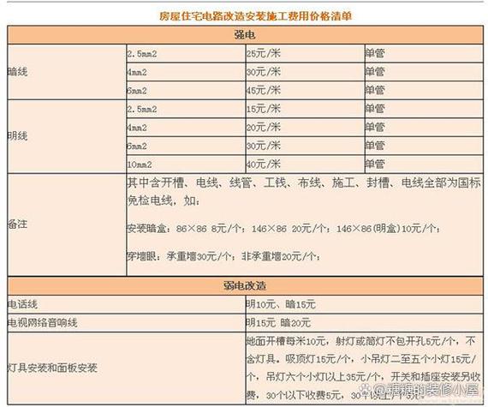Click the 安装暗盒 pricing line

[x=283, y=229]
